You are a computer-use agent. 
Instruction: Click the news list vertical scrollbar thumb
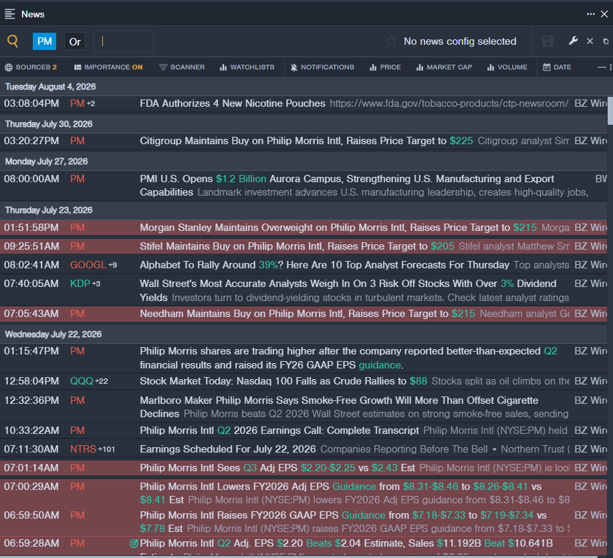610,111
